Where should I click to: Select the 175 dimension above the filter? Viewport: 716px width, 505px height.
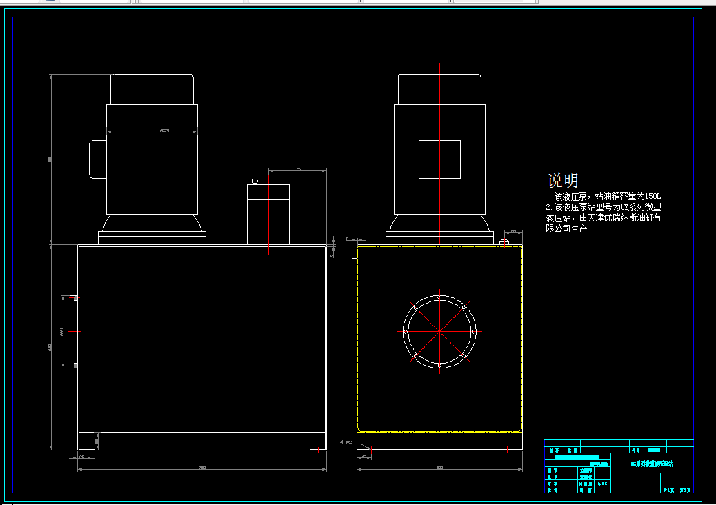click(x=298, y=170)
